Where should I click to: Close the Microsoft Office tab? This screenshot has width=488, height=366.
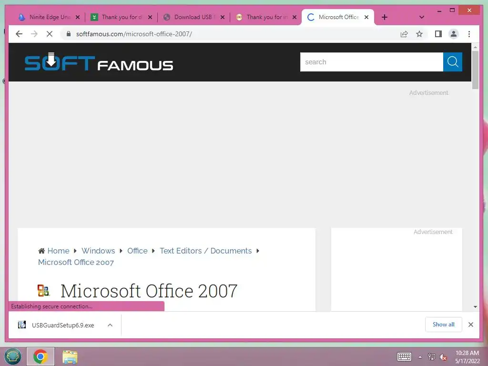(366, 17)
